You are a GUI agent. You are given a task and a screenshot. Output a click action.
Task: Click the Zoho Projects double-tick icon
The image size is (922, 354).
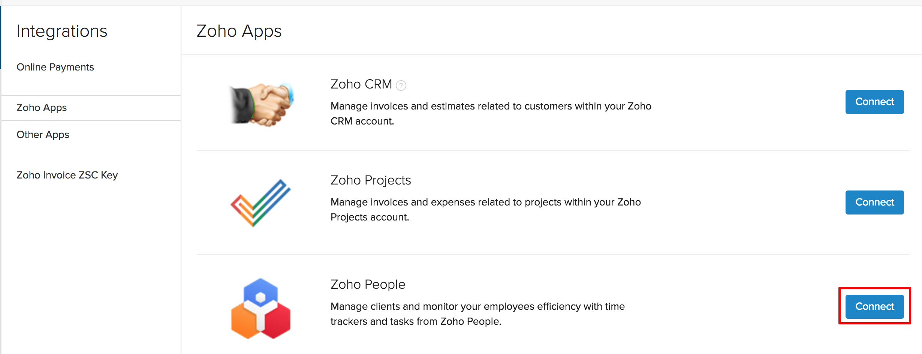261,202
